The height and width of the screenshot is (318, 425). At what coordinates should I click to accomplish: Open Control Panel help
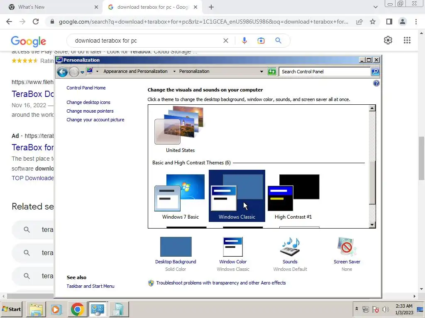pos(376,83)
